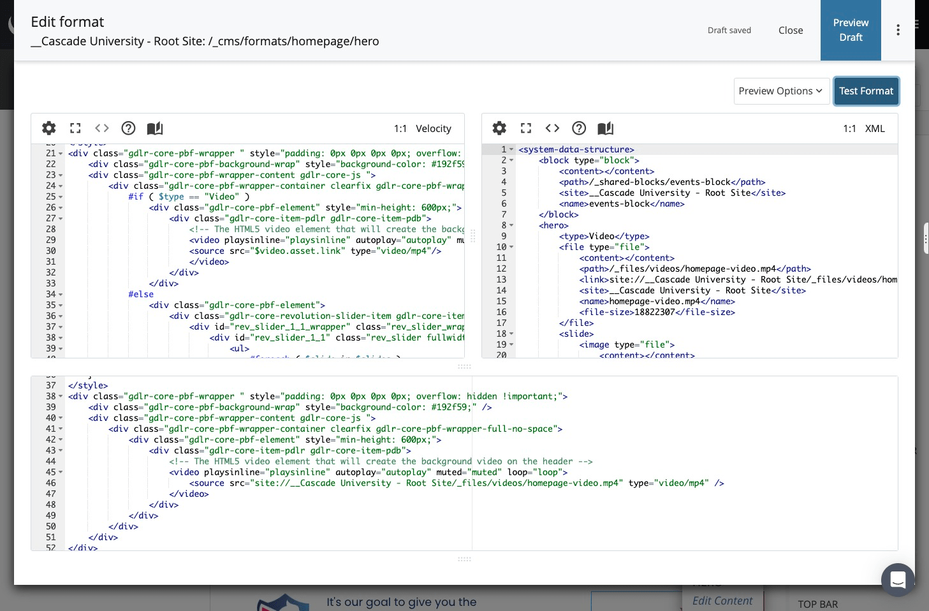Viewport: 929px width, 611px height.
Task: Open help for the Velocity editor
Action: click(x=128, y=128)
